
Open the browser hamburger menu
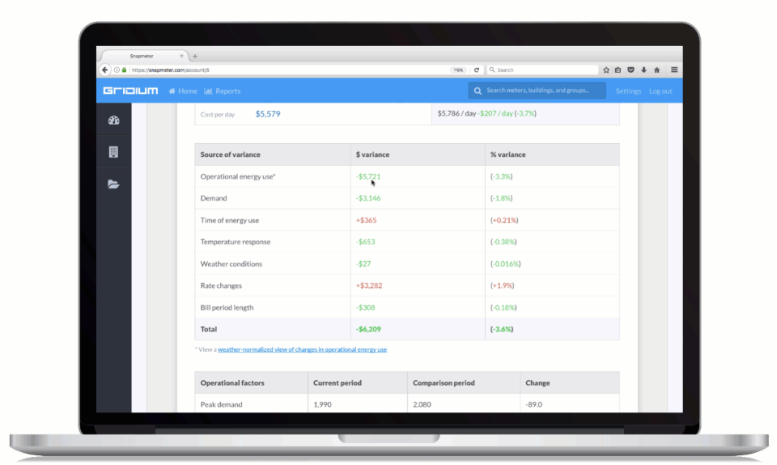674,70
